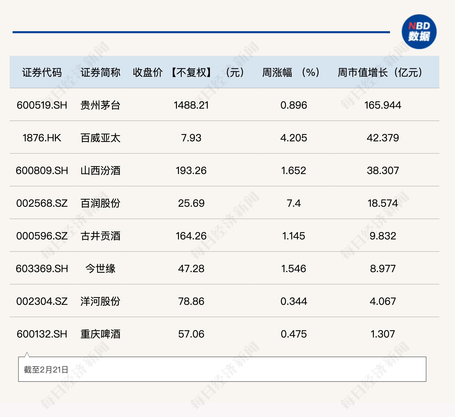Image resolution: width=455 pixels, height=417 pixels.
Task: Click weekly gain value 0.475
Action: (294, 334)
